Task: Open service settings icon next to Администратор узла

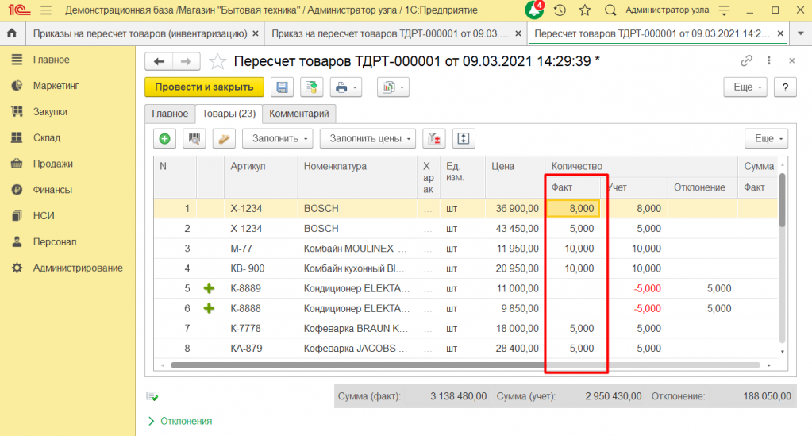Action: (724, 10)
